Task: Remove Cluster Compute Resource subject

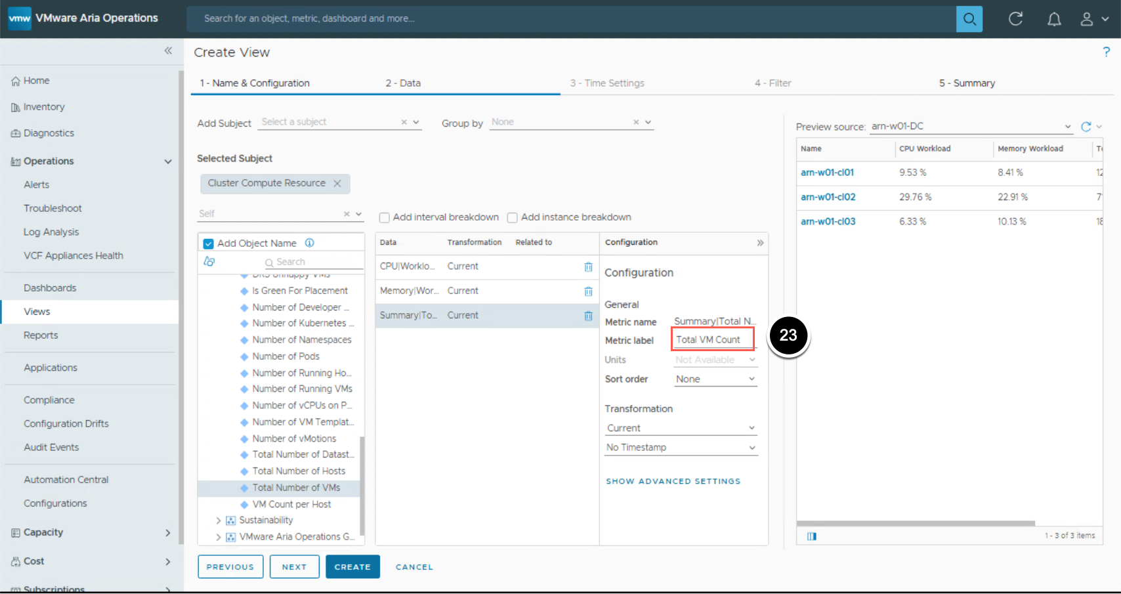Action: pos(337,184)
